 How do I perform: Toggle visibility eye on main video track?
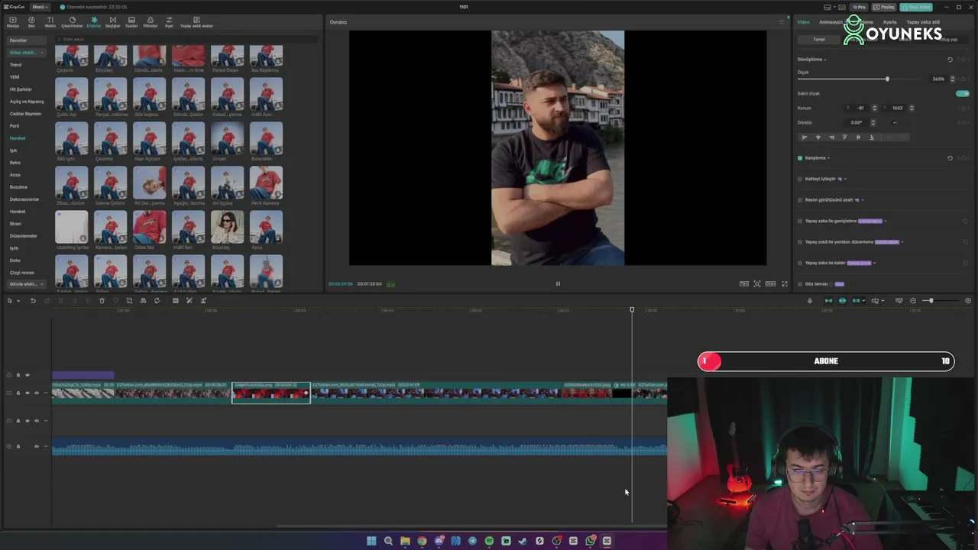28,393
